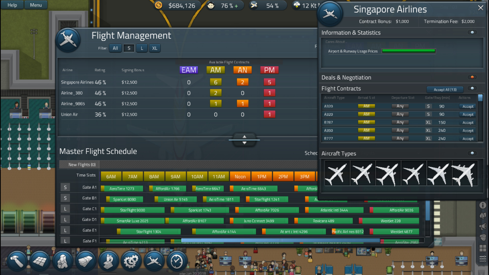Open the Menu button
489x275 pixels.
[36, 5]
